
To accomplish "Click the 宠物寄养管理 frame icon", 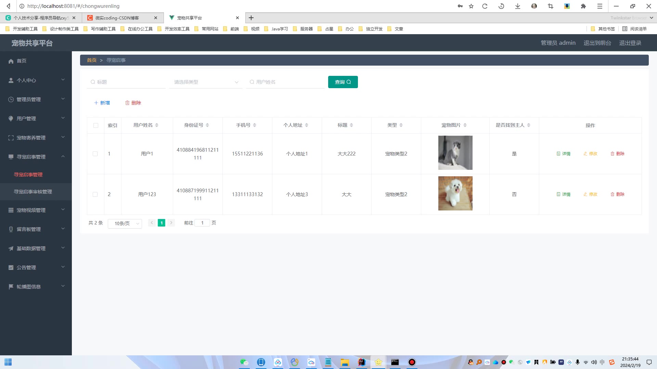I will point(11,138).
